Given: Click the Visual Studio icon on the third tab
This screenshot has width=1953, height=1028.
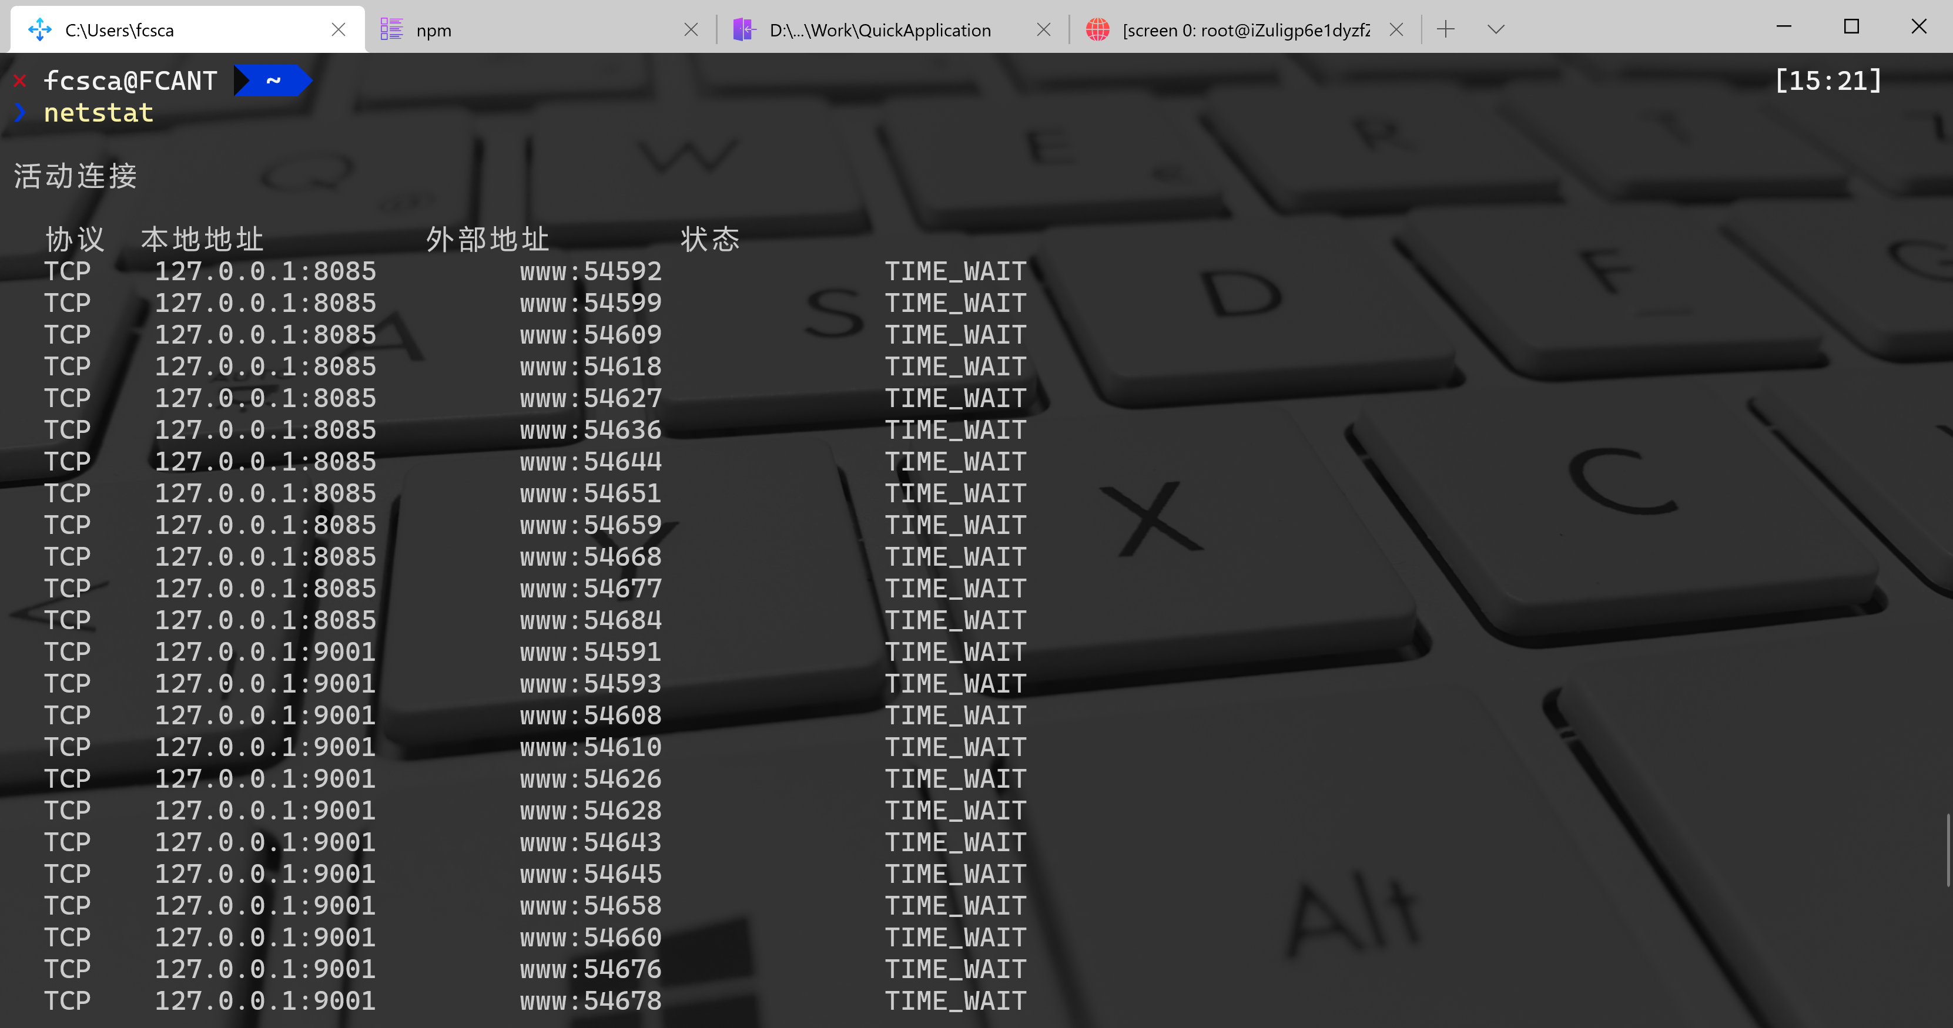Looking at the screenshot, I should (745, 31).
